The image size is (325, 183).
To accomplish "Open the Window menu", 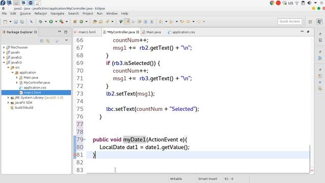I will tap(112, 14).
